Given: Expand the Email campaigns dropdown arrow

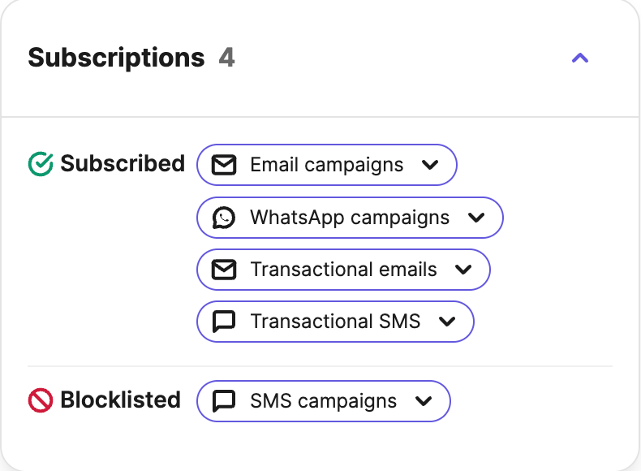Looking at the screenshot, I should coord(430,165).
